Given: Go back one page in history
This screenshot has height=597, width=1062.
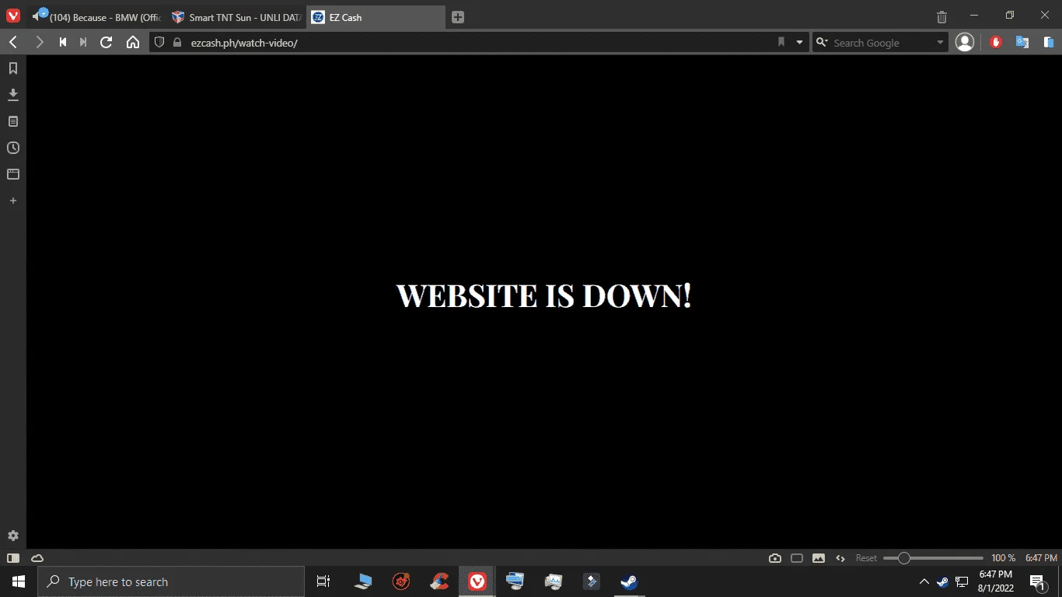Looking at the screenshot, I should (13, 42).
